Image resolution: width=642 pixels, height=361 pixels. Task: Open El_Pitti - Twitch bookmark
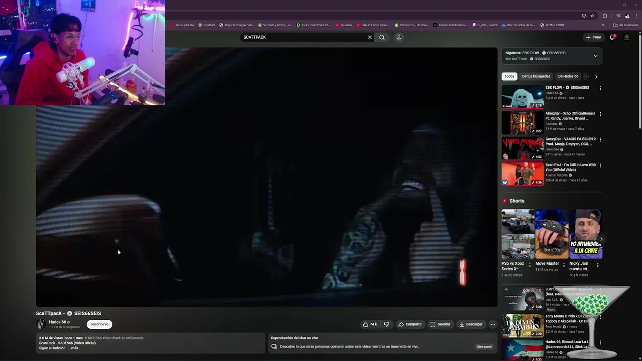[485, 25]
